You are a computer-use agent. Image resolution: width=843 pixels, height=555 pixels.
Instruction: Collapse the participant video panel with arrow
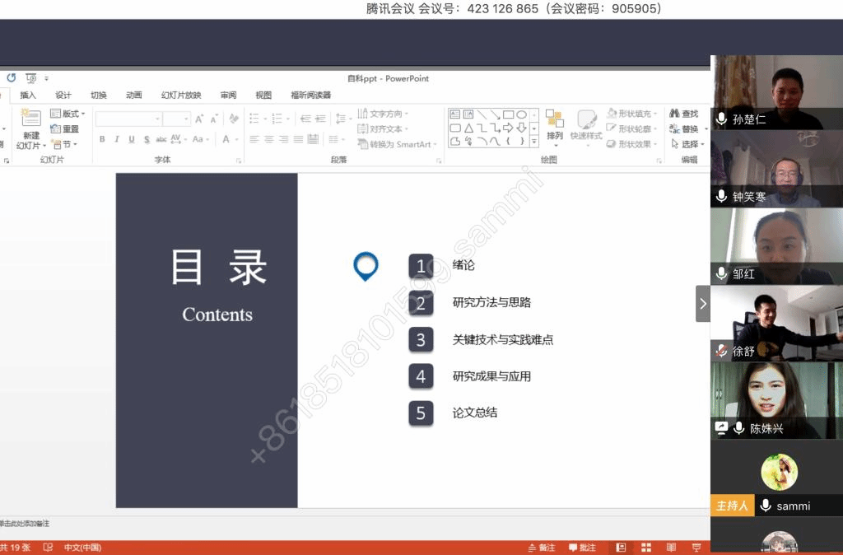702,304
